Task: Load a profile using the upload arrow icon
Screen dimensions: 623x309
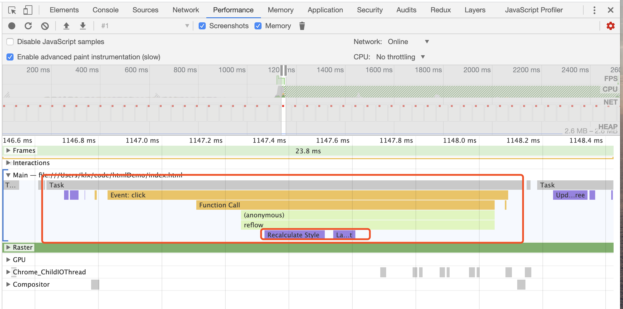Action: (66, 26)
